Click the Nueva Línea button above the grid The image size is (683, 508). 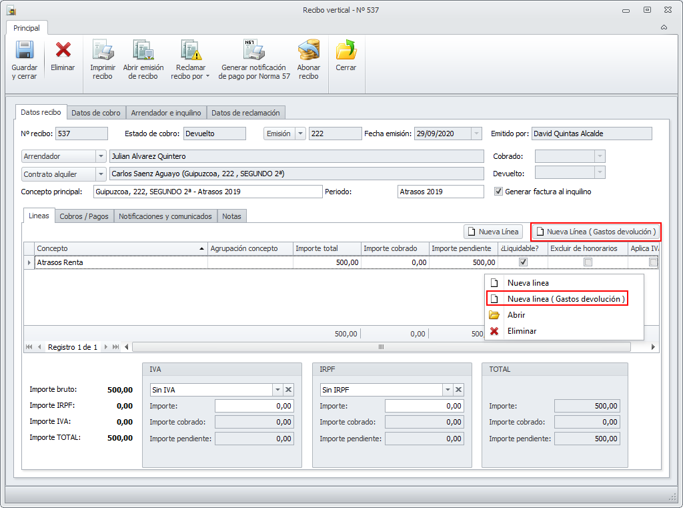(493, 232)
